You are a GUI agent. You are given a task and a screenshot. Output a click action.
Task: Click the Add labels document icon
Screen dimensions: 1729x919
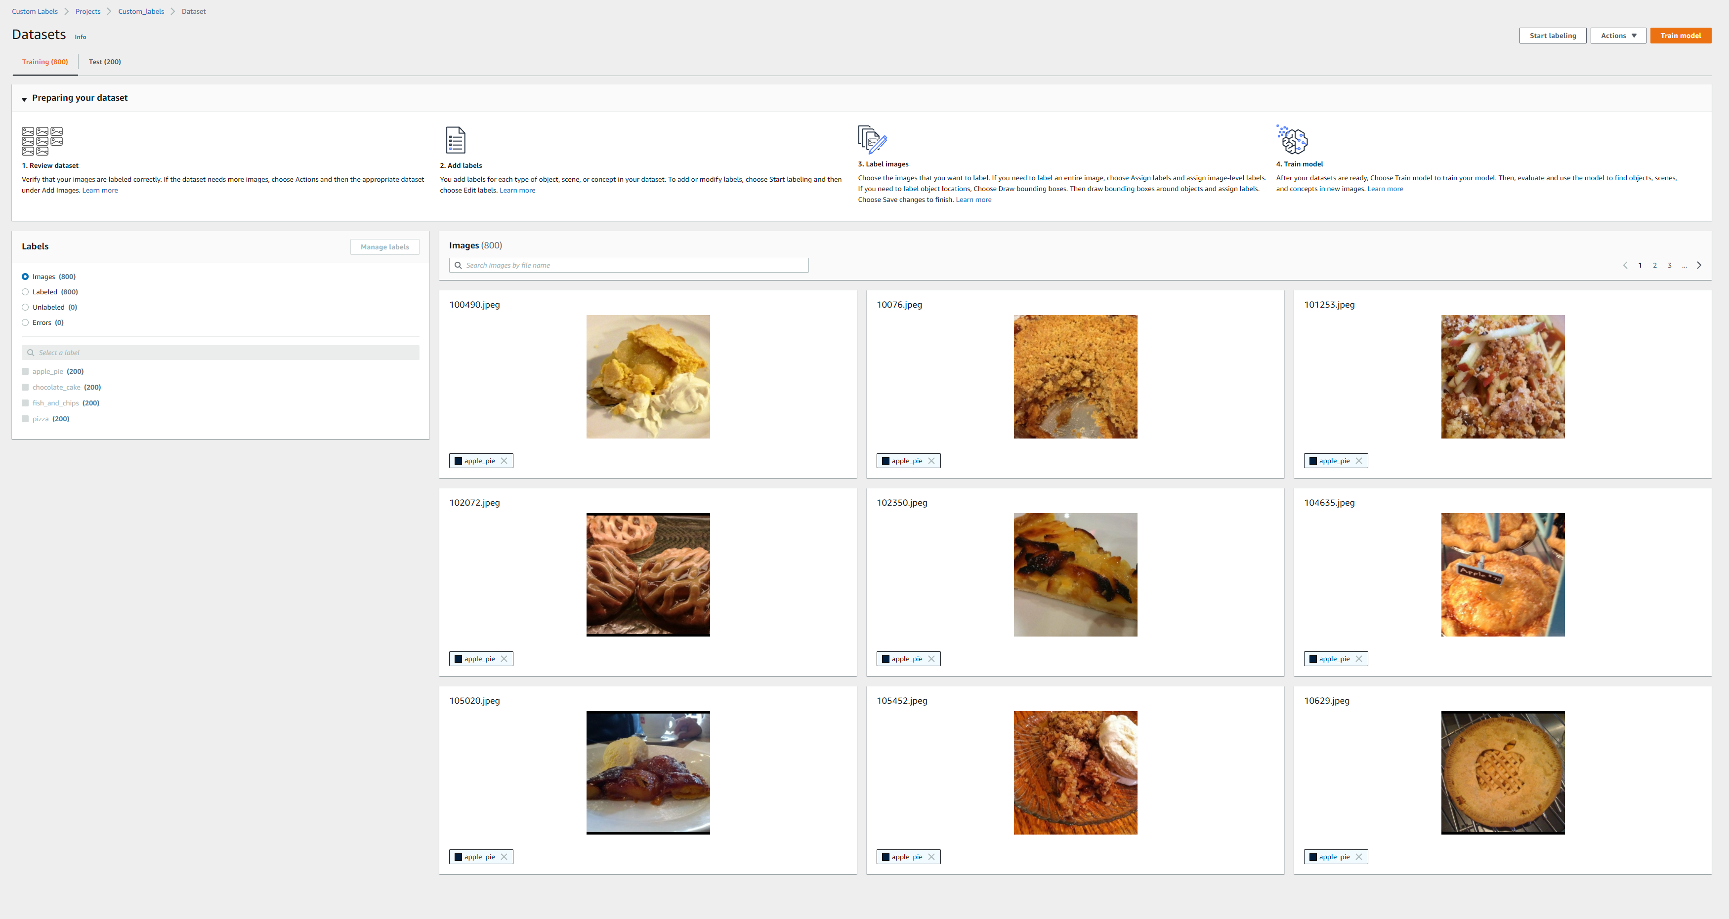[455, 140]
